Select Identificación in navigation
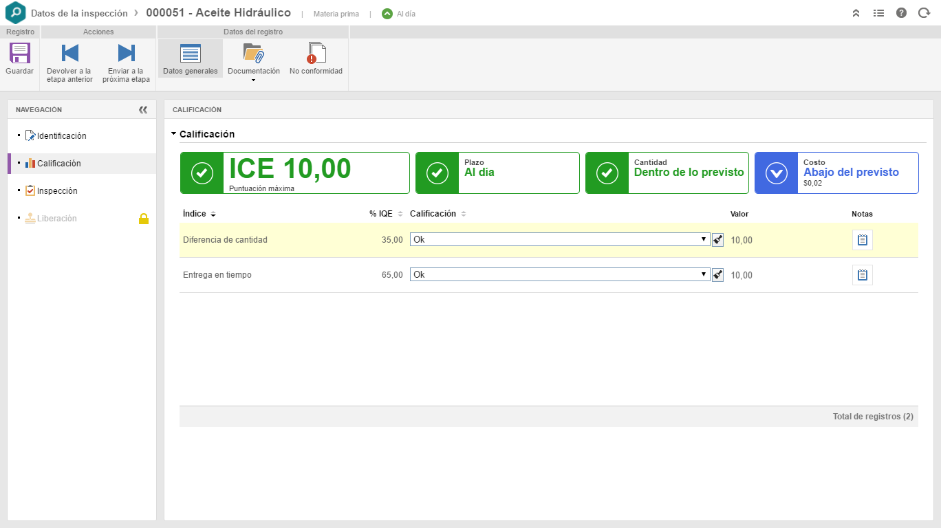 point(61,136)
